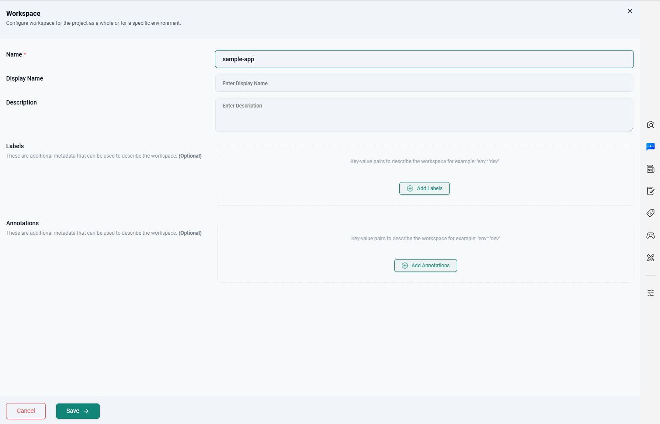Select the highlighted blue chat icon in sidebar

[x=651, y=146]
